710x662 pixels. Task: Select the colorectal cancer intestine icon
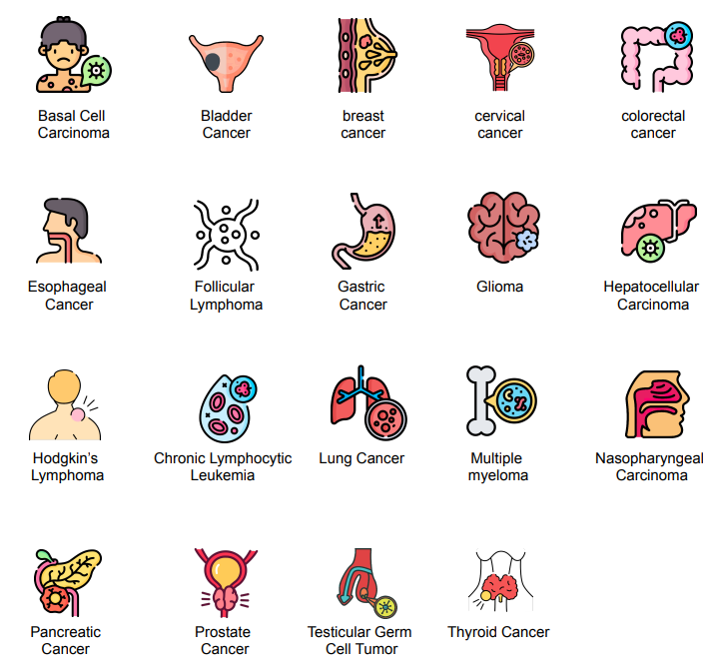[657, 57]
